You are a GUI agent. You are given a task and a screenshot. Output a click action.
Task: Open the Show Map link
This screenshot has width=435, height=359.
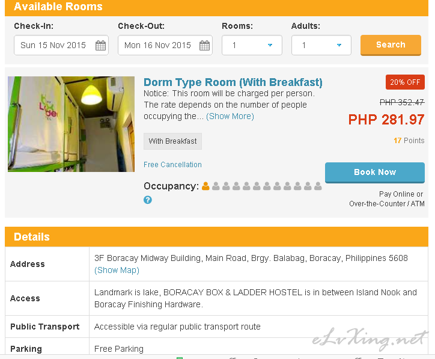(x=117, y=270)
